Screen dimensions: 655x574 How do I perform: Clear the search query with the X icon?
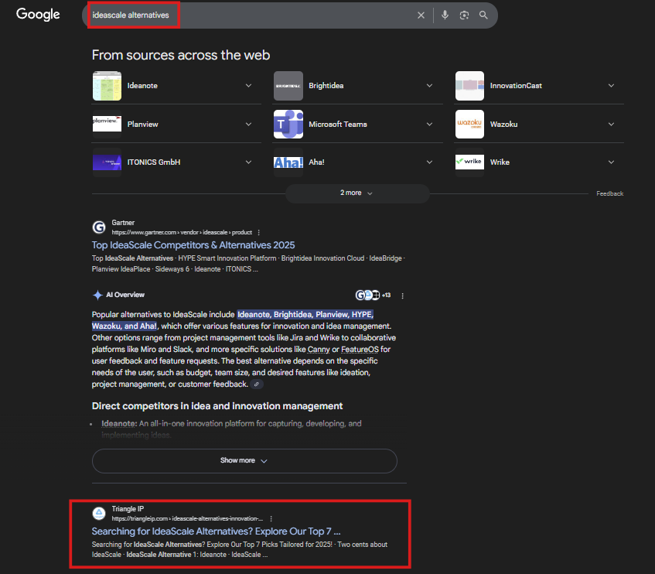tap(421, 15)
